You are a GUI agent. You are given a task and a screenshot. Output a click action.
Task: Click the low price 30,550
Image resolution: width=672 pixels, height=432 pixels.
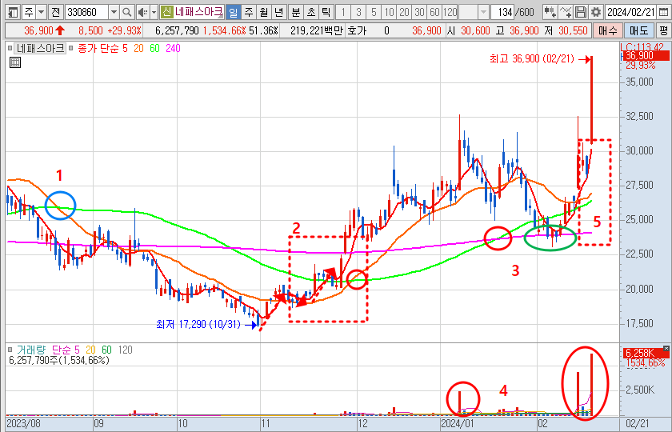(573, 31)
